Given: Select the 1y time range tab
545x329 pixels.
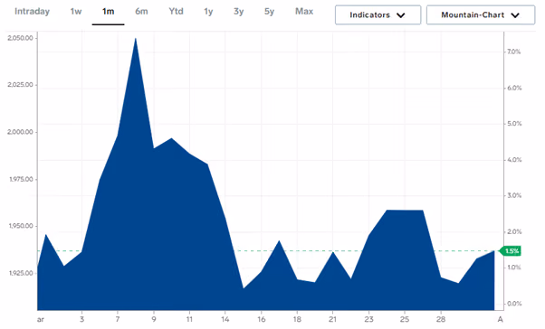Looking at the screenshot, I should (208, 12).
